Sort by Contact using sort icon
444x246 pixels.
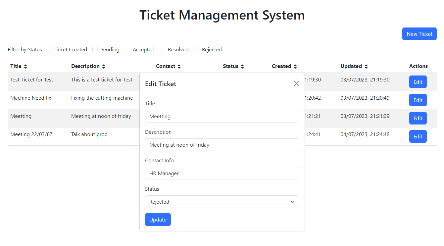point(179,67)
